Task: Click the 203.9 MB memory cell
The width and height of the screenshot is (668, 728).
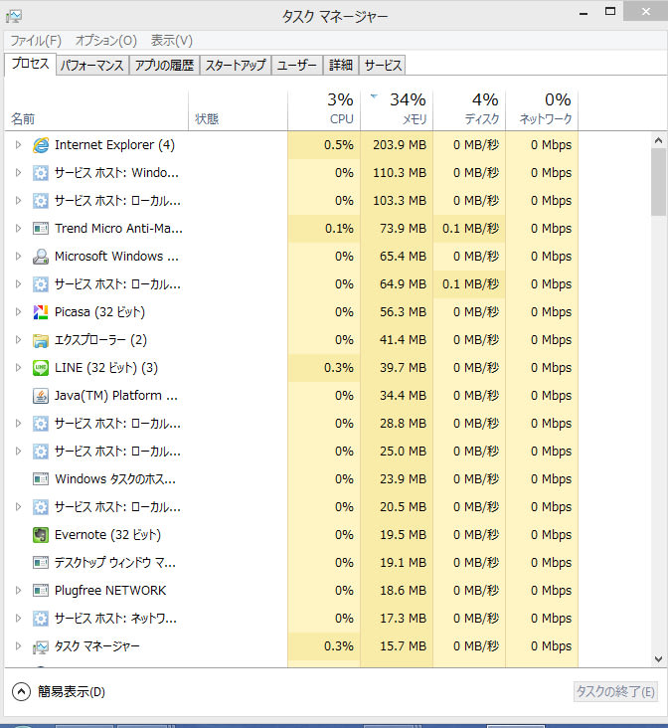Action: [x=397, y=145]
